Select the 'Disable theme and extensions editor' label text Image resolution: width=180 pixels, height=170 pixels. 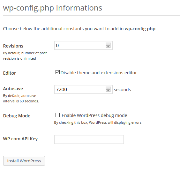pyautogui.click(x=99, y=73)
